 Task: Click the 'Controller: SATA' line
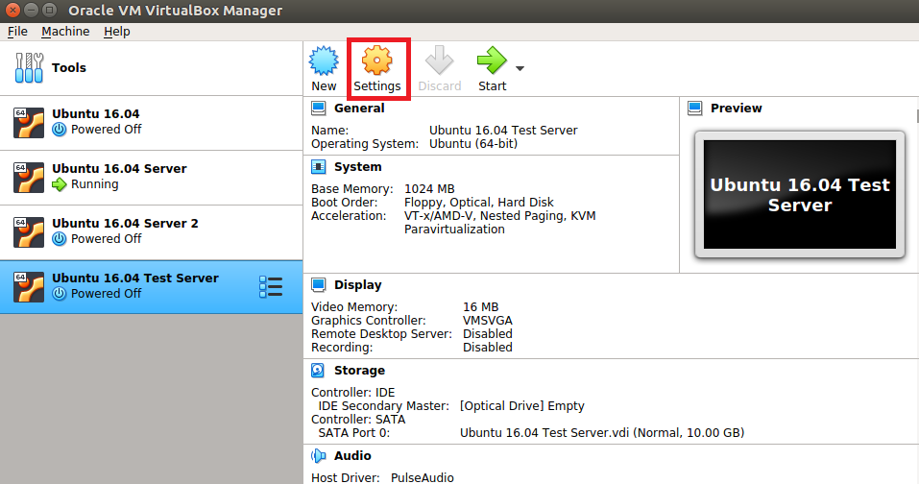[358, 420]
